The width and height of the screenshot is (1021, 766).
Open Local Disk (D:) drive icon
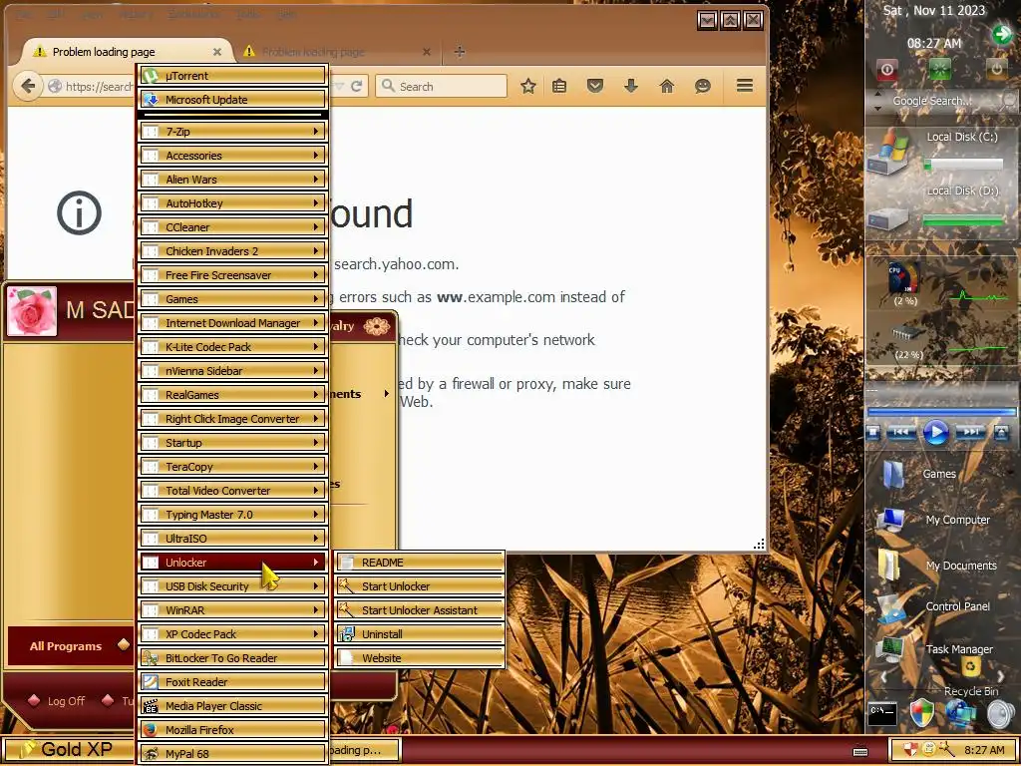[x=890, y=218]
